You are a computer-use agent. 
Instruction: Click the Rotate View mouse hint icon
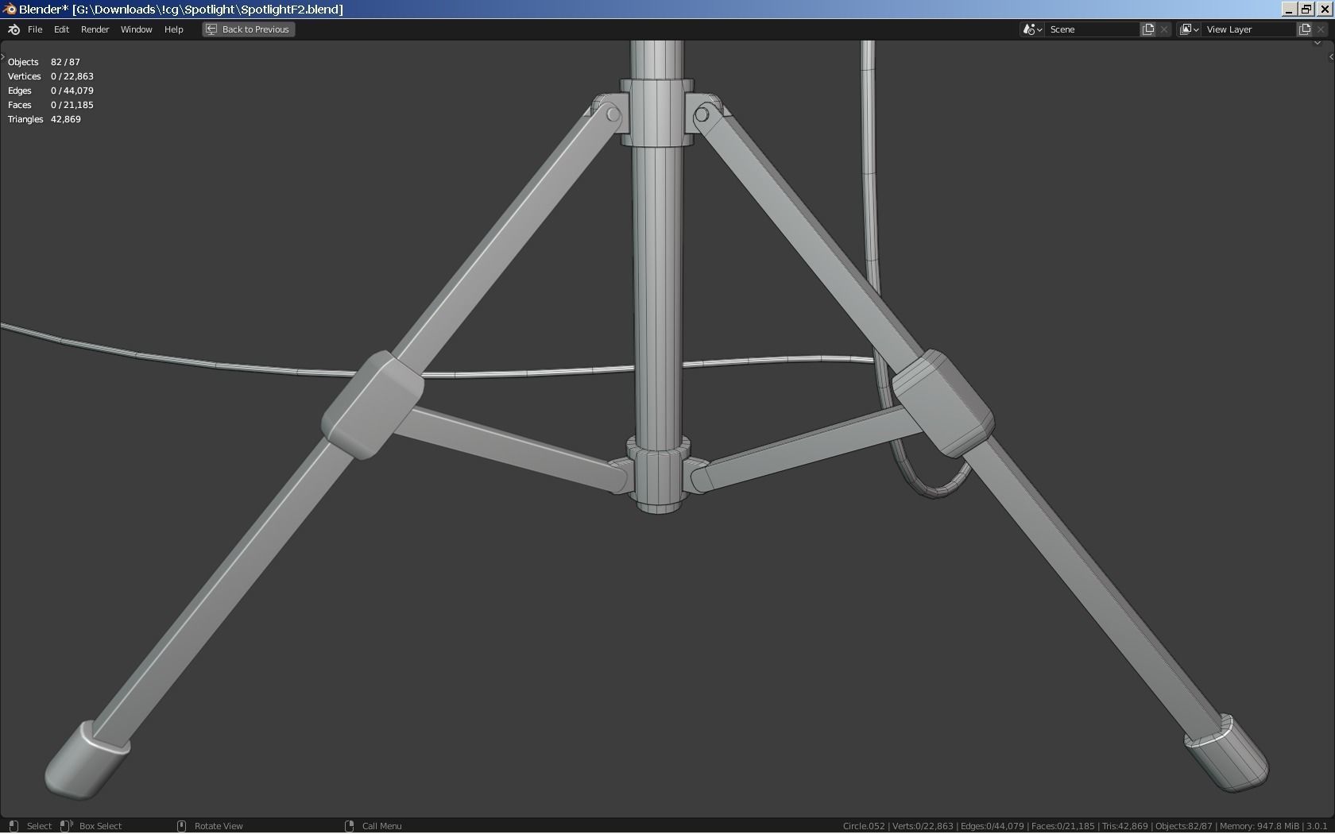(x=181, y=826)
